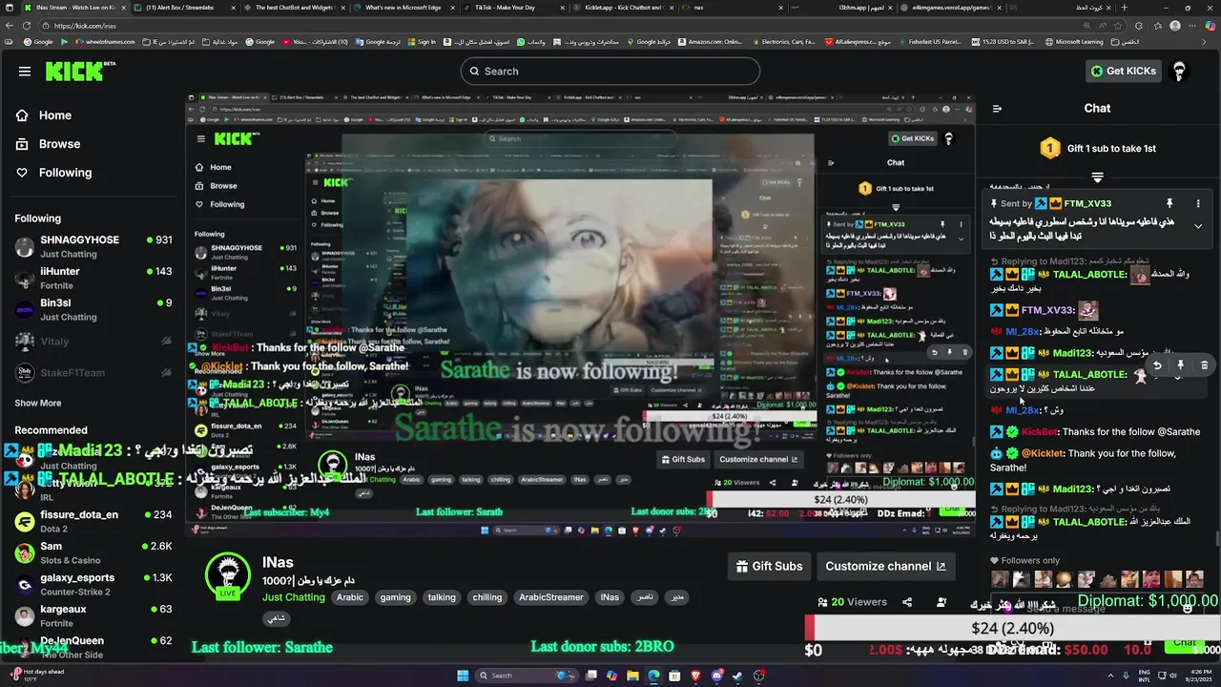This screenshot has height=687, width=1221.
Task: Expand pinned message chevron
Action: click(1198, 226)
